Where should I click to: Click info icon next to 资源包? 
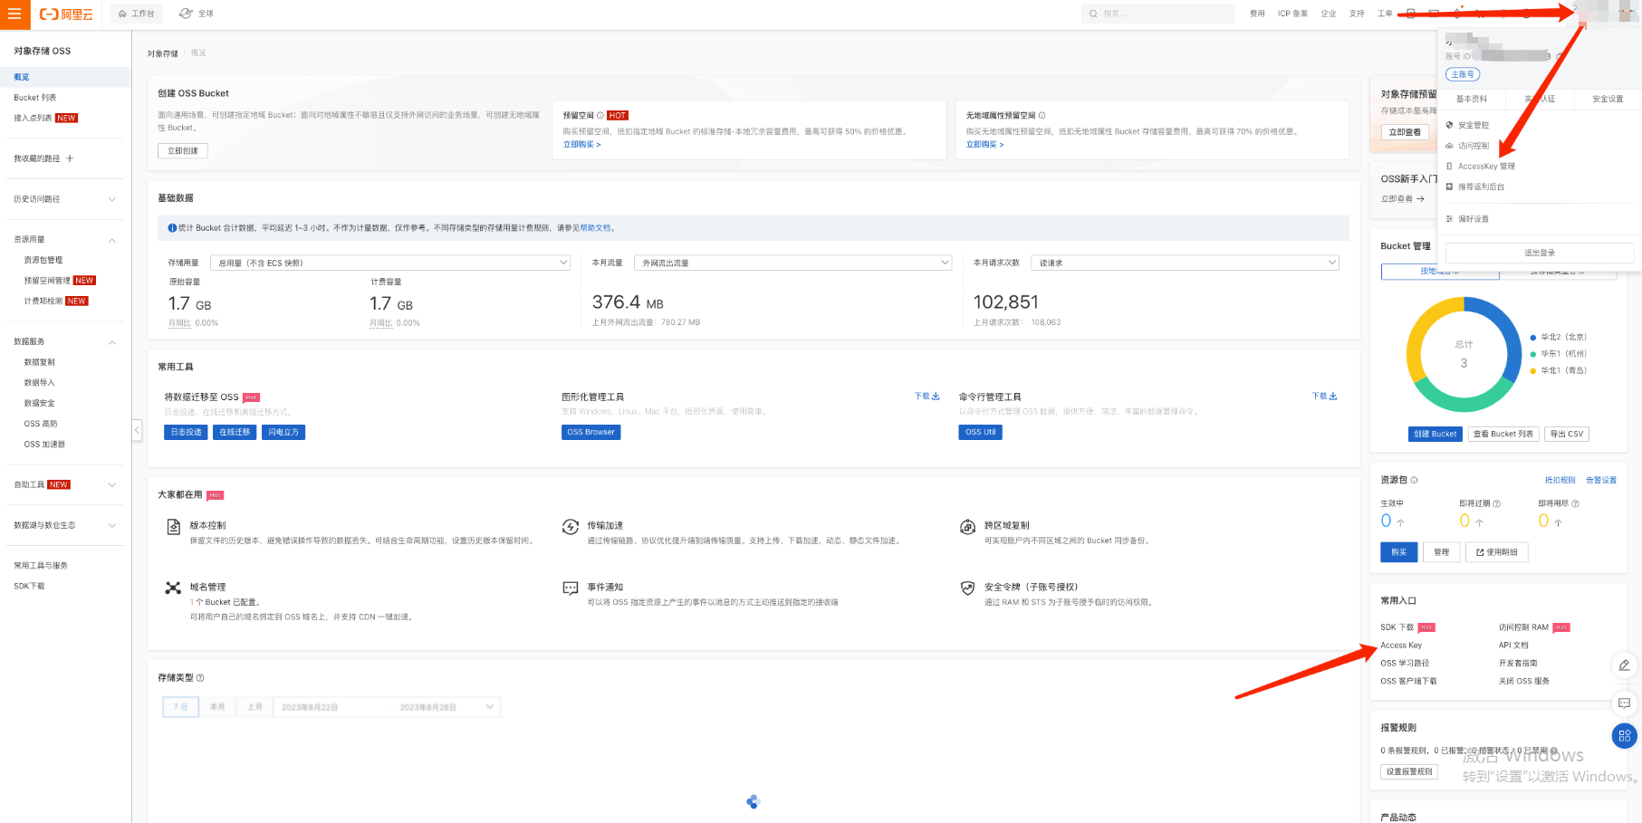pos(1414,480)
